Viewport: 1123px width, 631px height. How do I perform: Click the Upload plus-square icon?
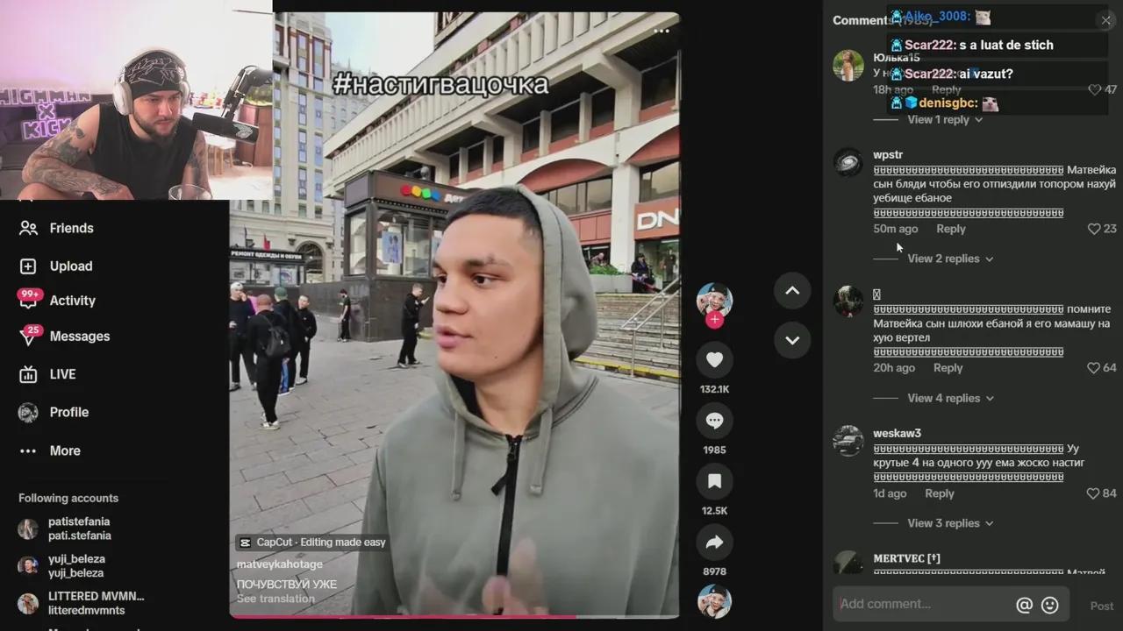click(28, 266)
